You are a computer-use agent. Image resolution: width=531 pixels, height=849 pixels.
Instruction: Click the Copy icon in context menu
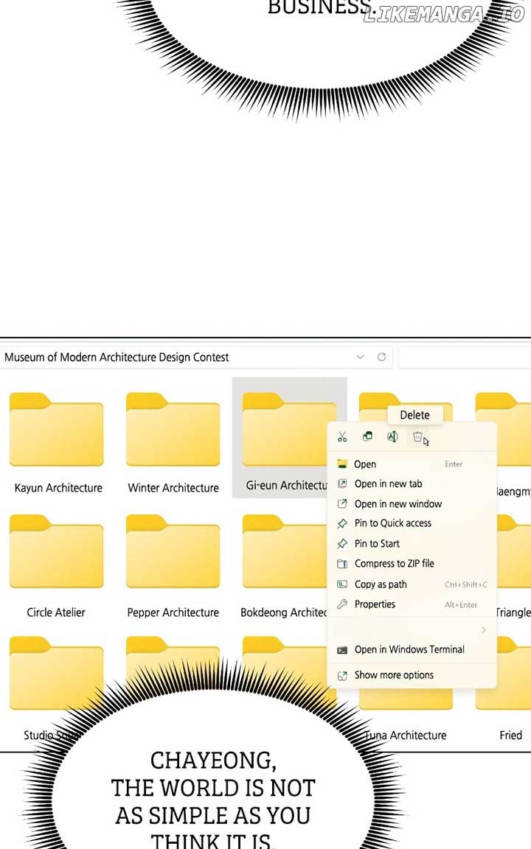click(367, 437)
